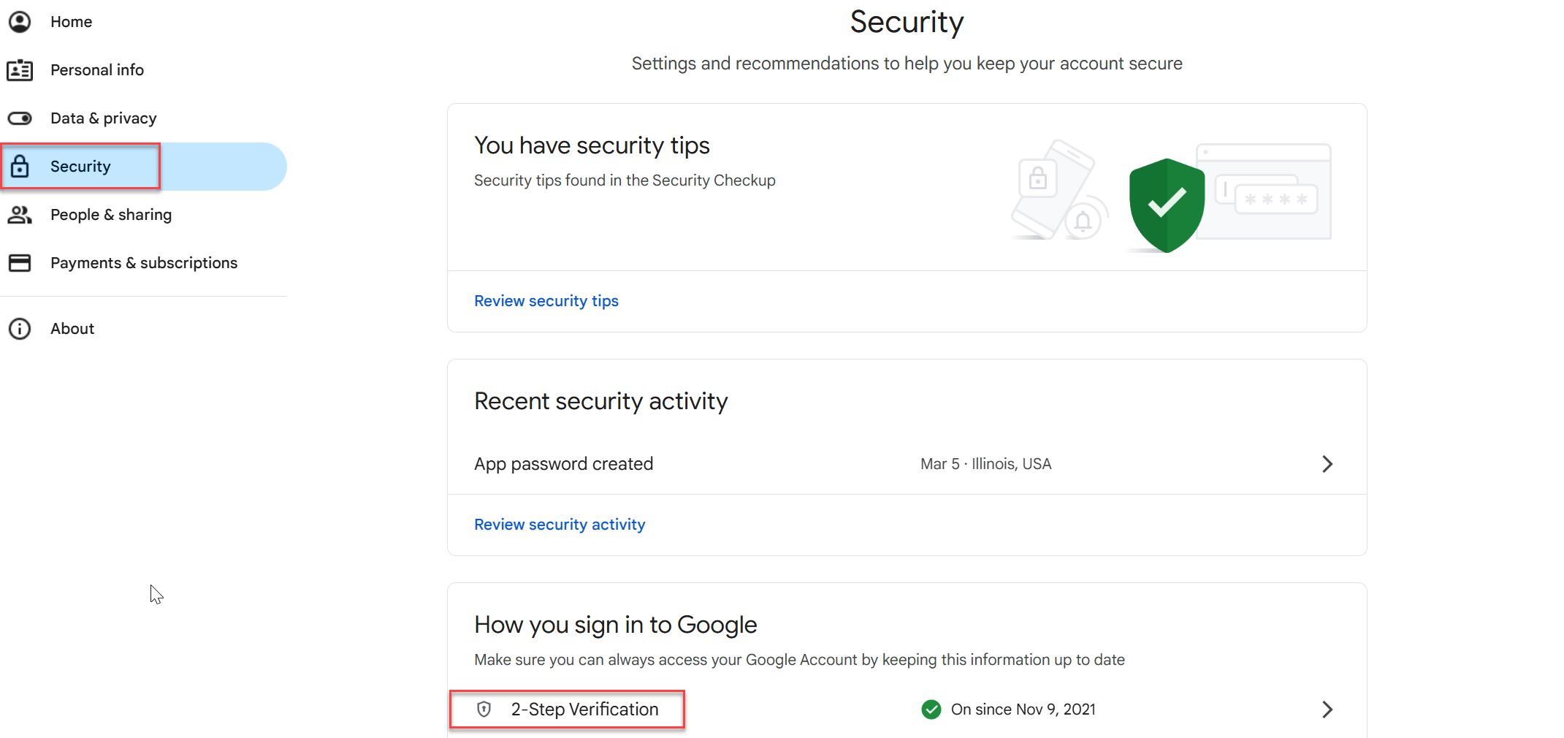The image size is (1564, 738).
Task: Click the People & sharing icon
Action: (20, 215)
